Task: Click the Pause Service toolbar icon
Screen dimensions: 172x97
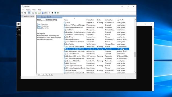Action: (55, 13)
